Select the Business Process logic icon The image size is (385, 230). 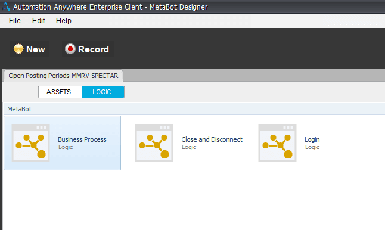(30, 143)
